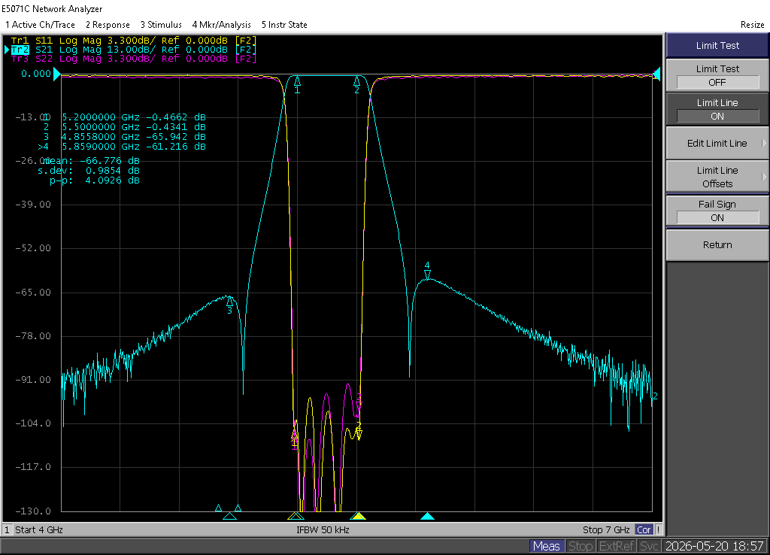Click the Return softkey

coord(717,244)
